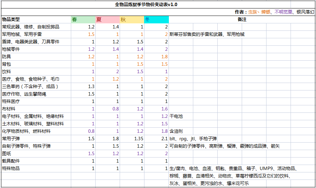Select the yellow 秋 header cell
The image size is (316, 188).
[132, 19]
